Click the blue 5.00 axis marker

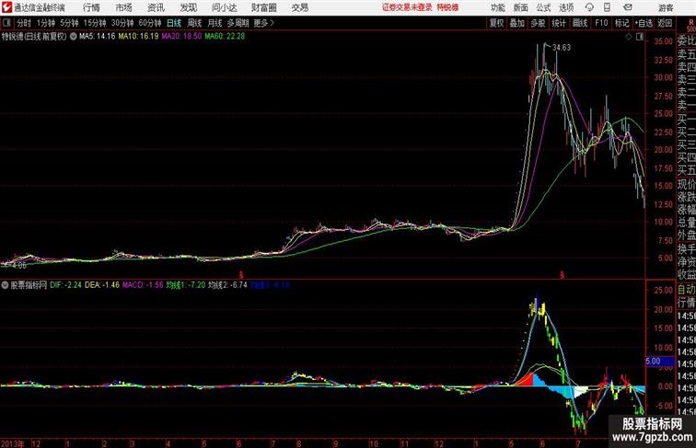click(x=659, y=361)
